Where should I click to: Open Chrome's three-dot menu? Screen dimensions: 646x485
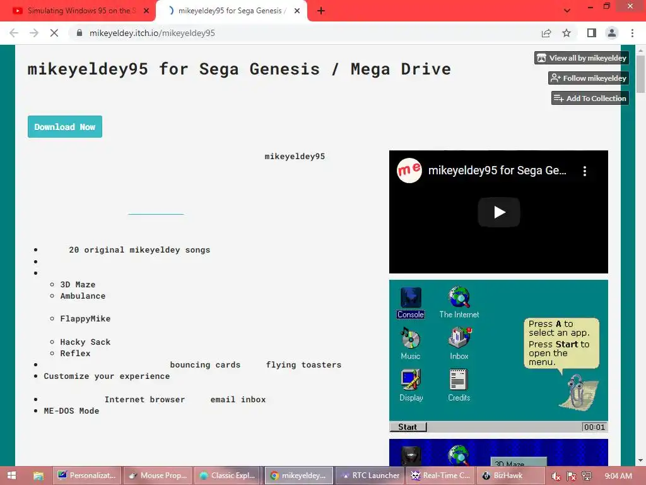632,33
